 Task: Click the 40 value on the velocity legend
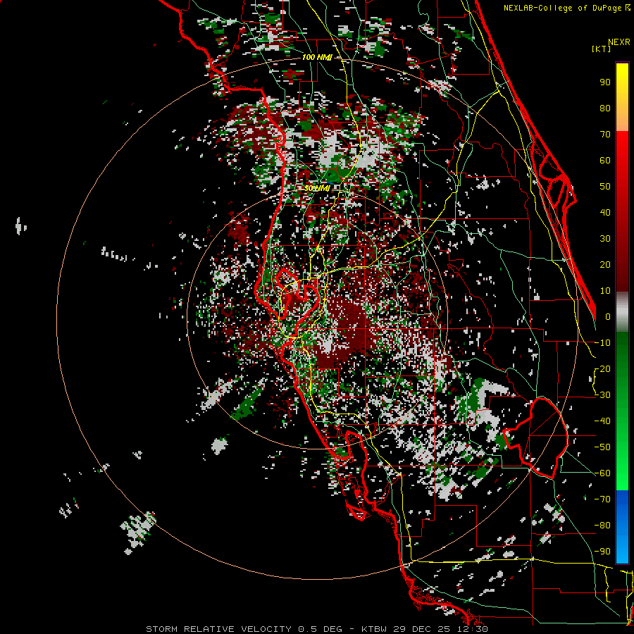click(605, 212)
